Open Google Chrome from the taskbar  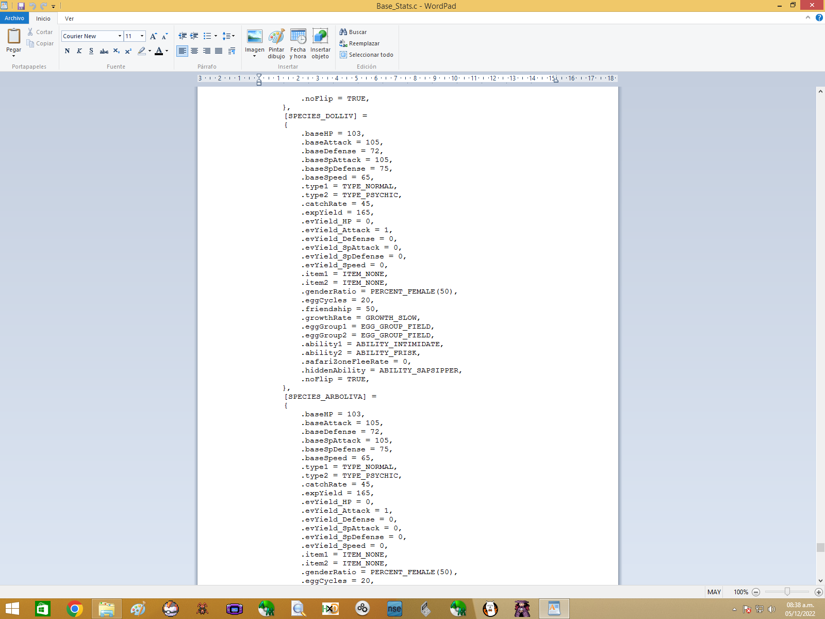pos(75,609)
